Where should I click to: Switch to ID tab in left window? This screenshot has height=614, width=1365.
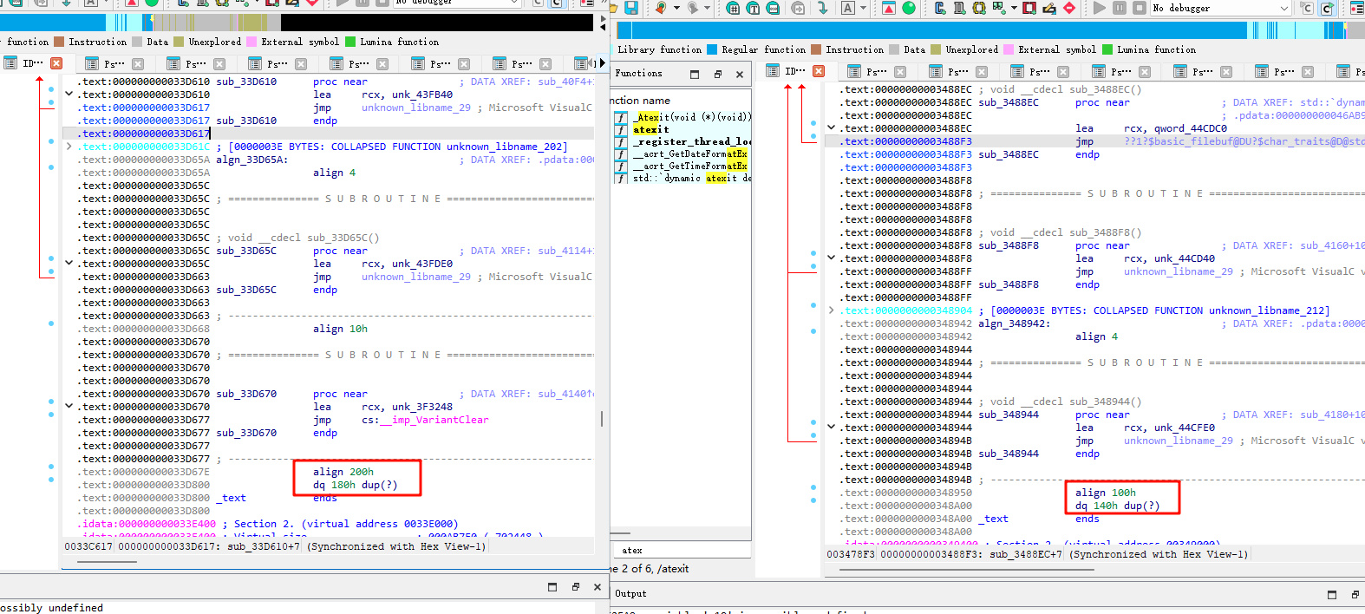(x=33, y=63)
